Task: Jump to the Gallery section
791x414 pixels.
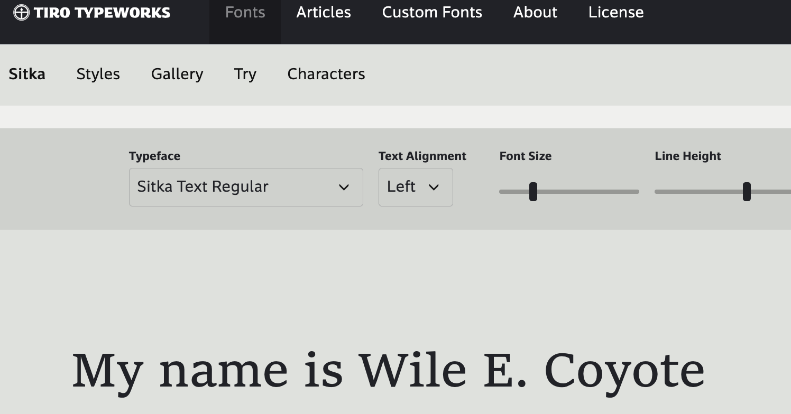Action: [177, 74]
